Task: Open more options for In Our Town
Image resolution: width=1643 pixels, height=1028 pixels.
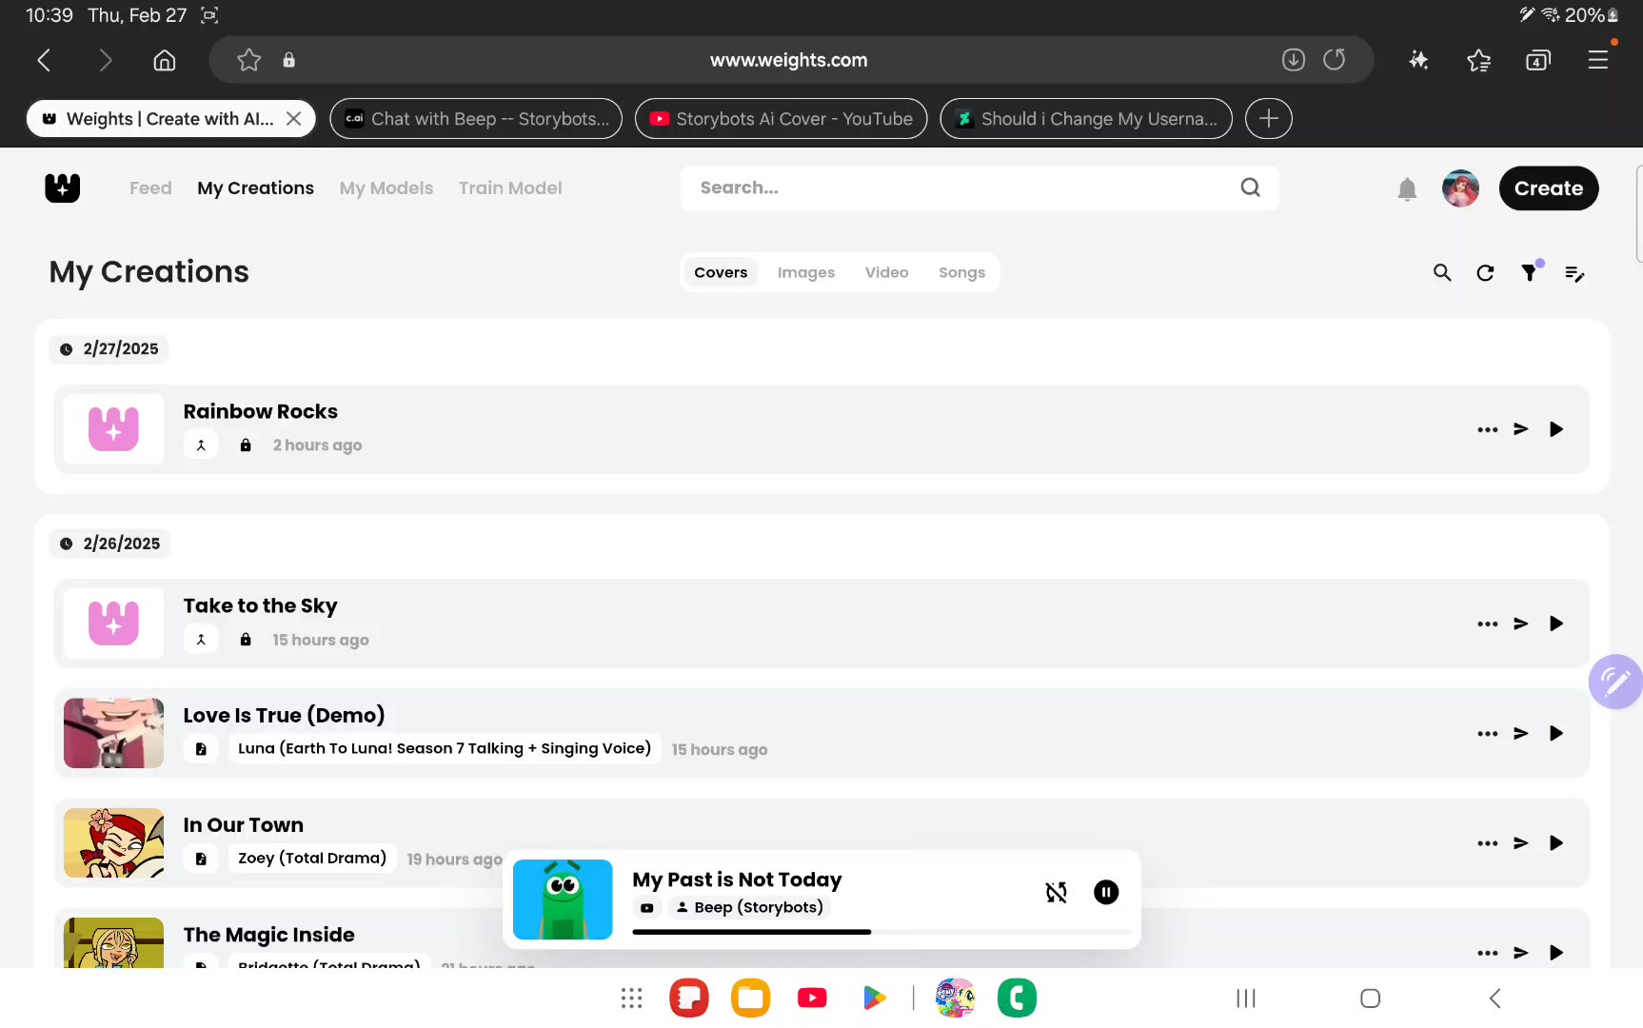Action: pyautogui.click(x=1488, y=843)
